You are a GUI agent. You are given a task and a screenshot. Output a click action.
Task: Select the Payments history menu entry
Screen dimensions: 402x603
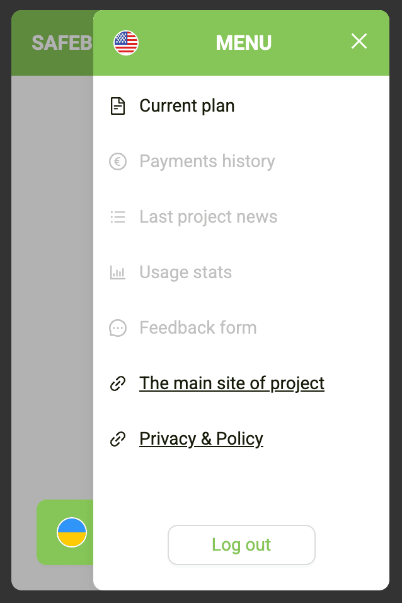(207, 161)
